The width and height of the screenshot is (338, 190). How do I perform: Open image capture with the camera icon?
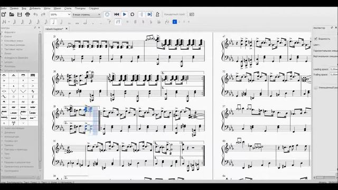192,14
